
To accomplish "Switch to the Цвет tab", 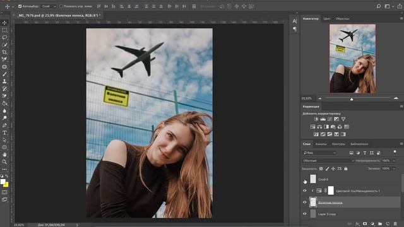I will pyautogui.click(x=327, y=18).
